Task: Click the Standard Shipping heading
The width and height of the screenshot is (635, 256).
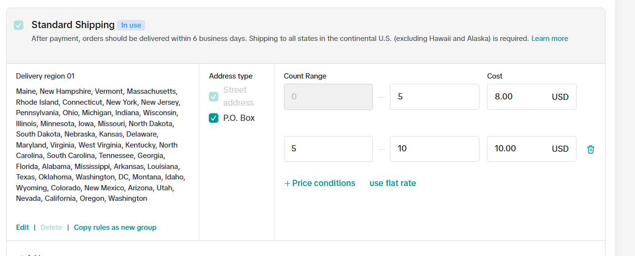Action: (73, 25)
